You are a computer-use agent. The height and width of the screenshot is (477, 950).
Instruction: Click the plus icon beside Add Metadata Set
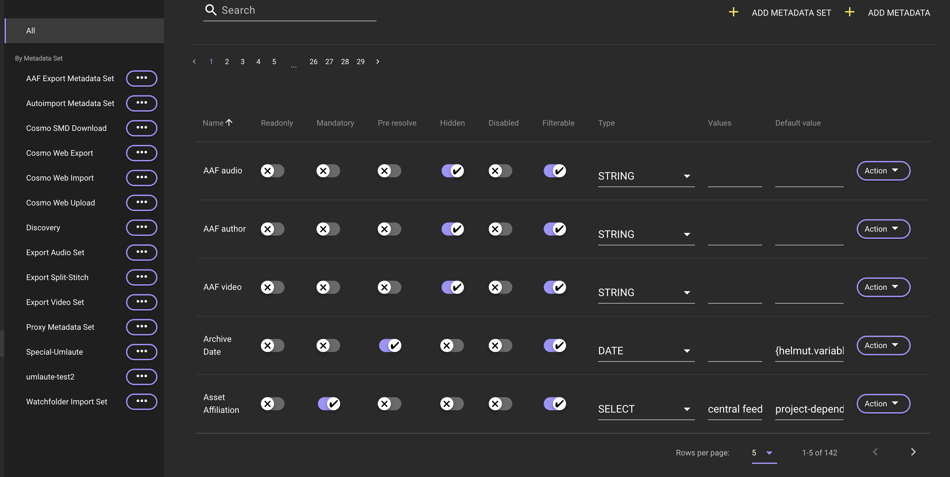click(733, 12)
